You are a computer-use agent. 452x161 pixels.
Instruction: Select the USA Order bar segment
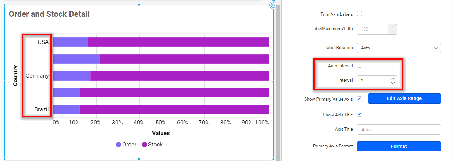pos(71,42)
